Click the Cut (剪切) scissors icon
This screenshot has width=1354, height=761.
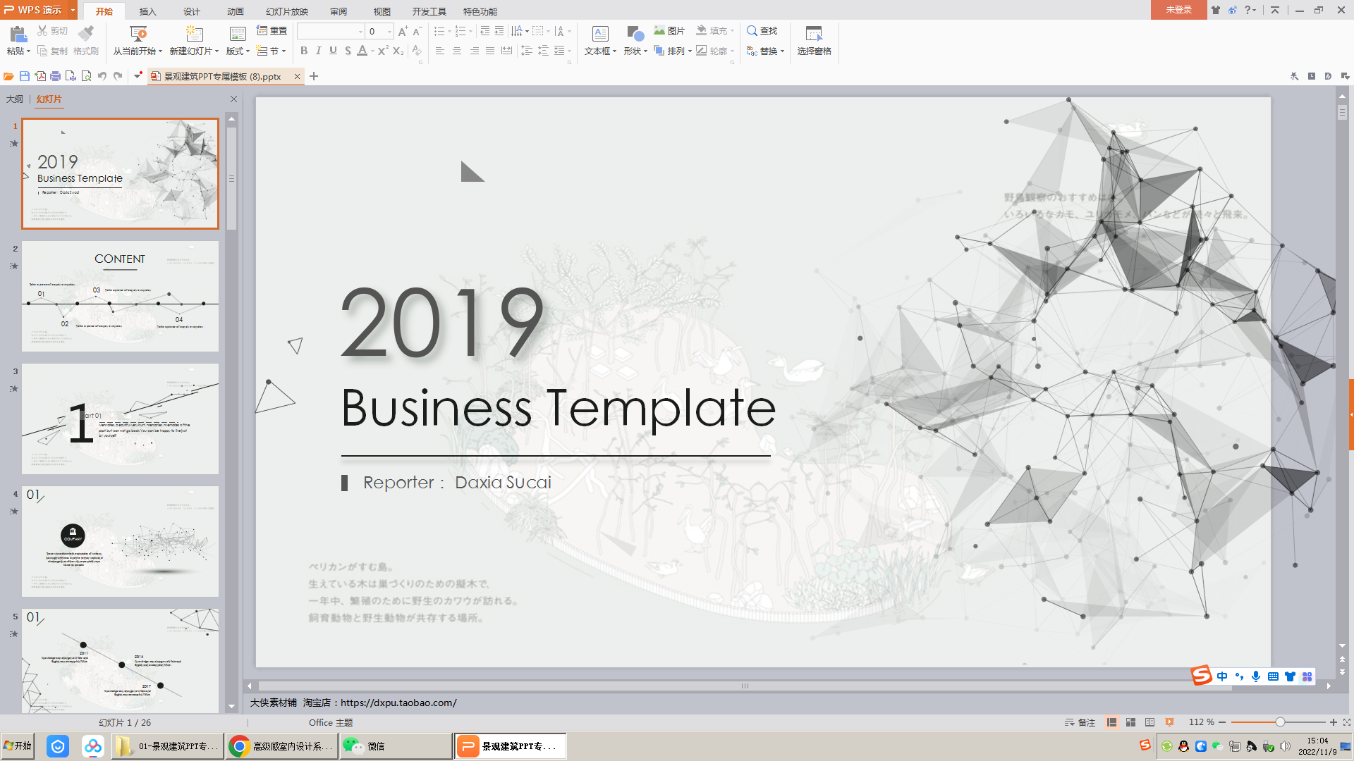pos(42,30)
